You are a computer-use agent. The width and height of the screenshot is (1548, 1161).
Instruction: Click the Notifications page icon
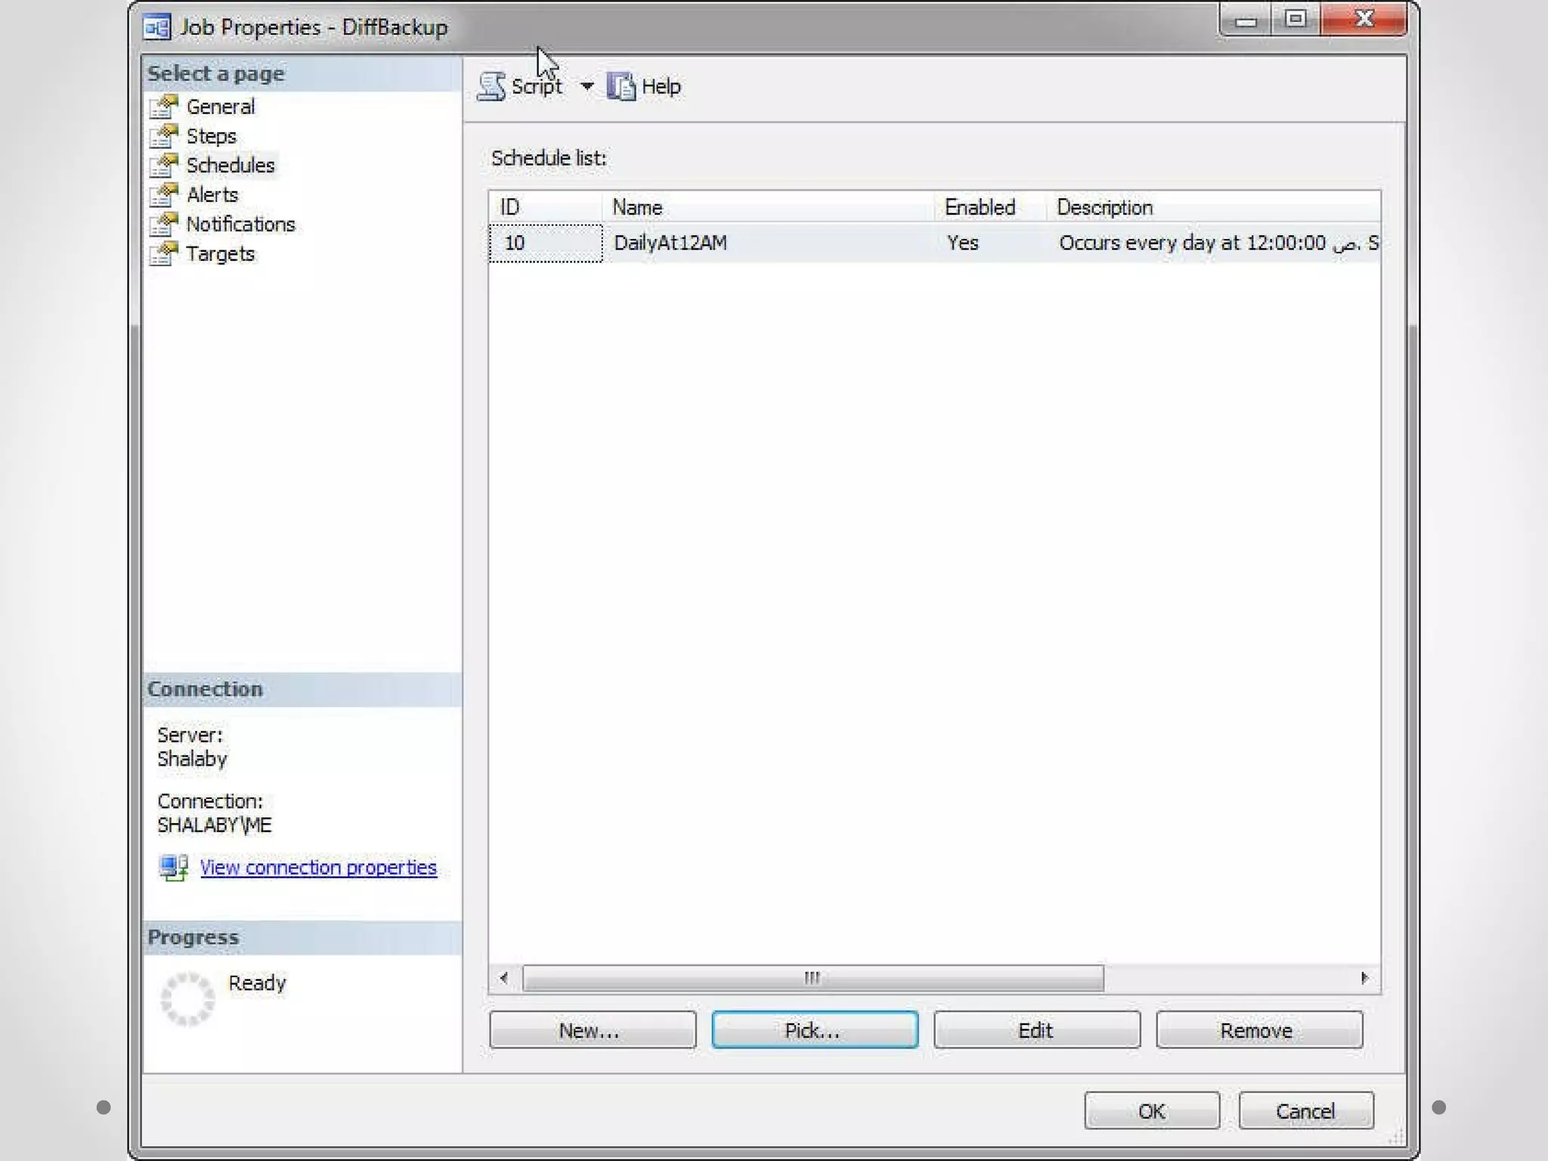(x=164, y=224)
